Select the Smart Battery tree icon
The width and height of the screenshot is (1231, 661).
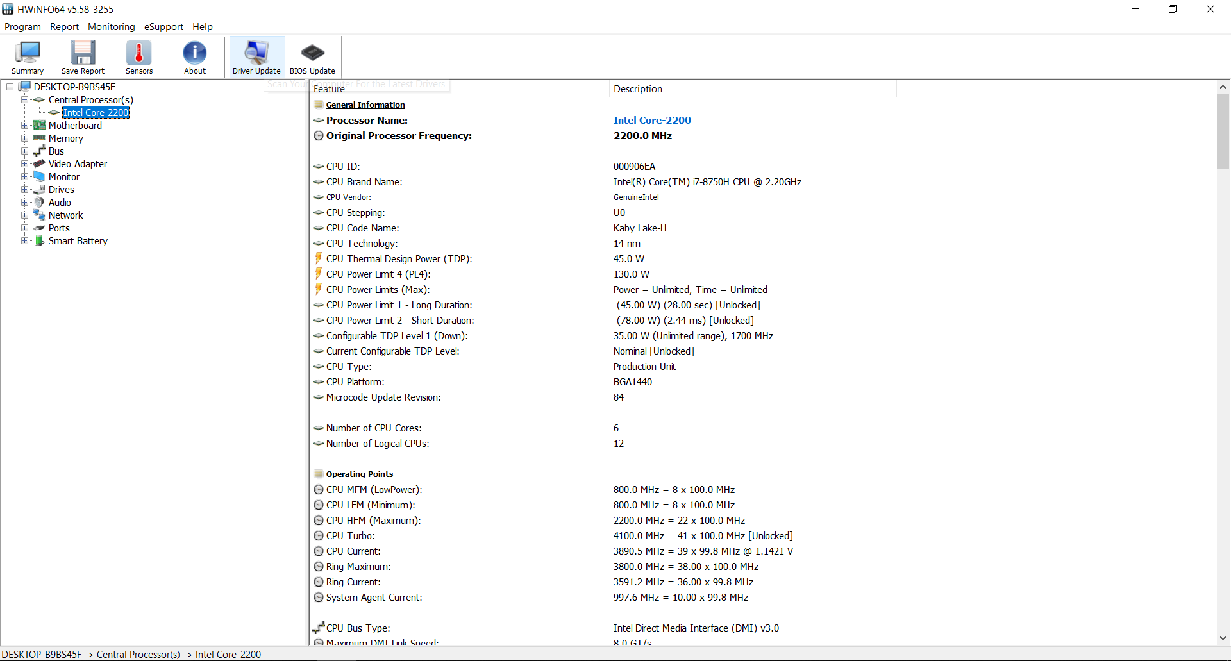[x=39, y=240]
